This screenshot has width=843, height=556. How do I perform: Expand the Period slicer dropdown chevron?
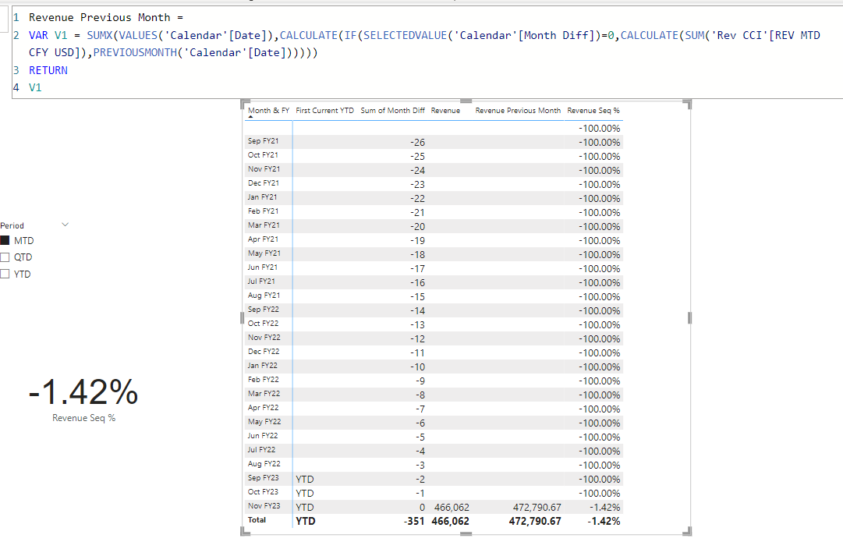(65, 225)
